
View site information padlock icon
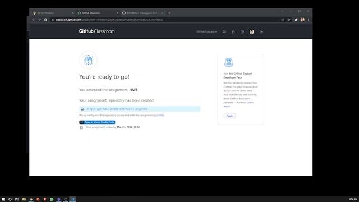[53, 20]
